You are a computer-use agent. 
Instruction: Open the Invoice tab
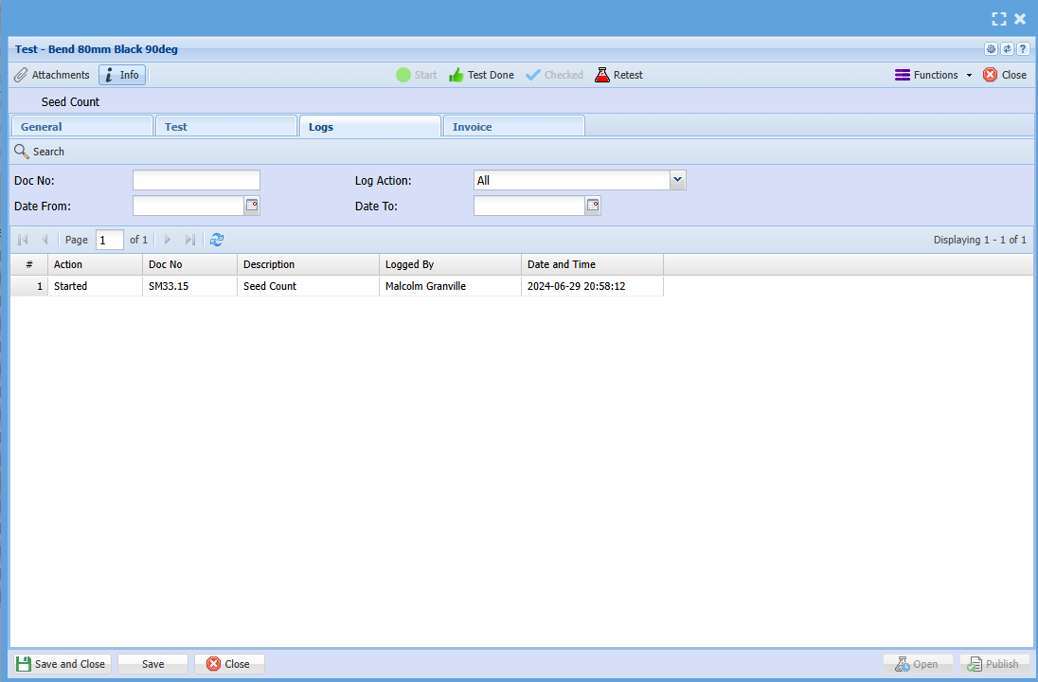(512, 127)
